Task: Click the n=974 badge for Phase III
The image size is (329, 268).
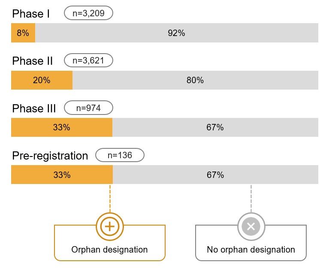Action: (88, 108)
